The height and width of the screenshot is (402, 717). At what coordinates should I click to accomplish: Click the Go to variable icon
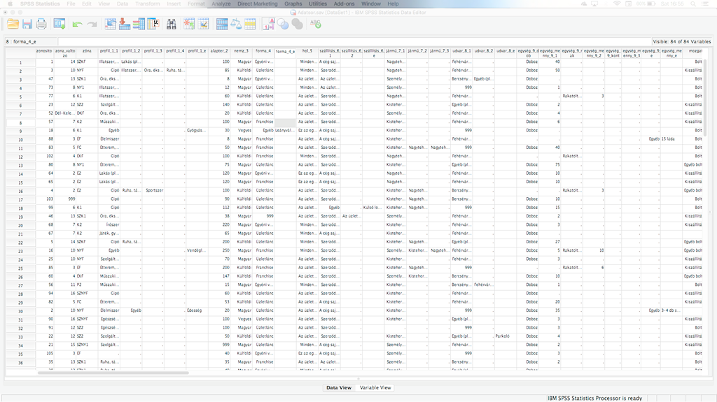coord(125,24)
